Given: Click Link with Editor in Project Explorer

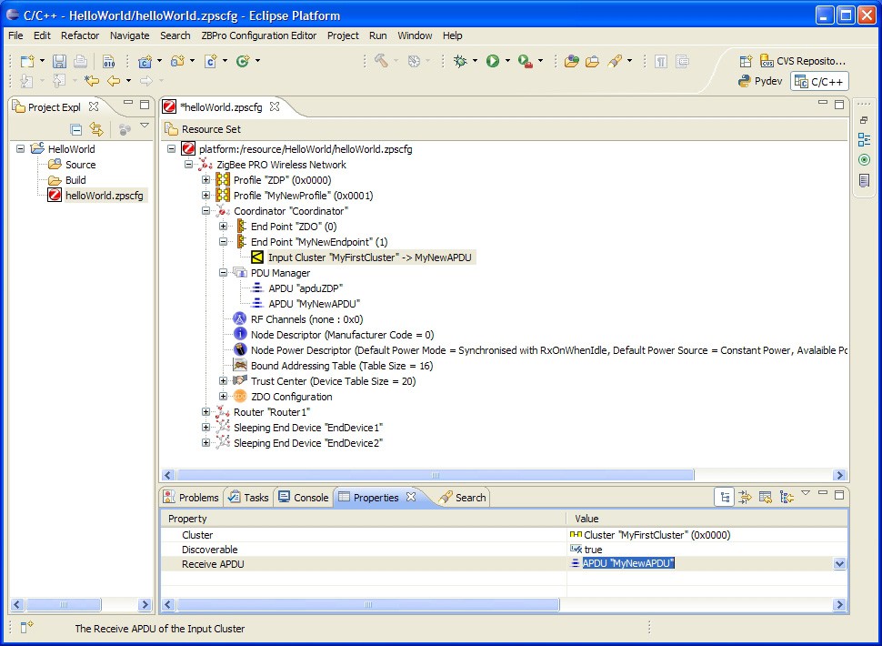Looking at the screenshot, I should click(x=95, y=129).
